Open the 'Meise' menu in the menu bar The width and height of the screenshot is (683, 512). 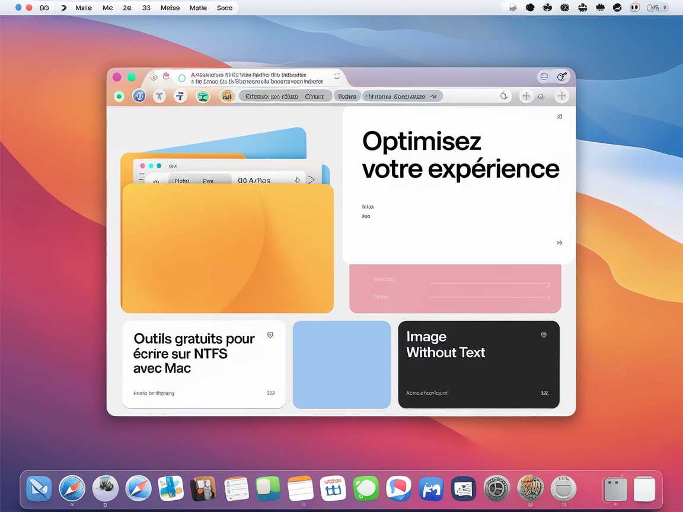pyautogui.click(x=170, y=8)
